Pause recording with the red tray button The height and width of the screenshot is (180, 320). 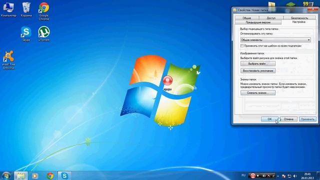[x=252, y=175]
